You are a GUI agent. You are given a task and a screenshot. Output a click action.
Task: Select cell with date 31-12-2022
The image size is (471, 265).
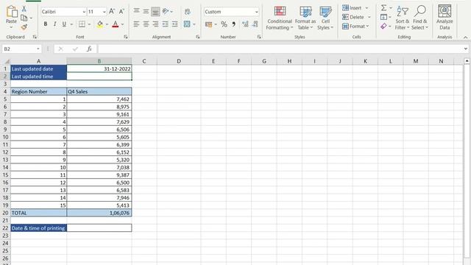coord(99,68)
